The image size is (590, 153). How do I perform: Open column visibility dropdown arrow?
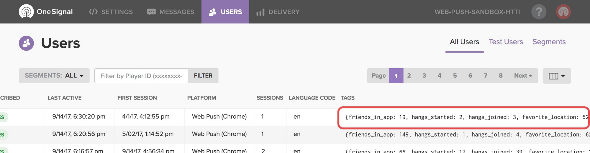click(x=563, y=76)
